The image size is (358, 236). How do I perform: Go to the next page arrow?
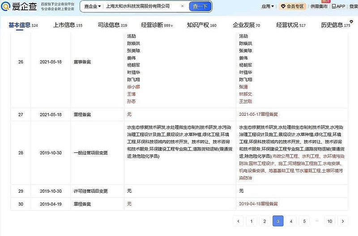(343, 221)
